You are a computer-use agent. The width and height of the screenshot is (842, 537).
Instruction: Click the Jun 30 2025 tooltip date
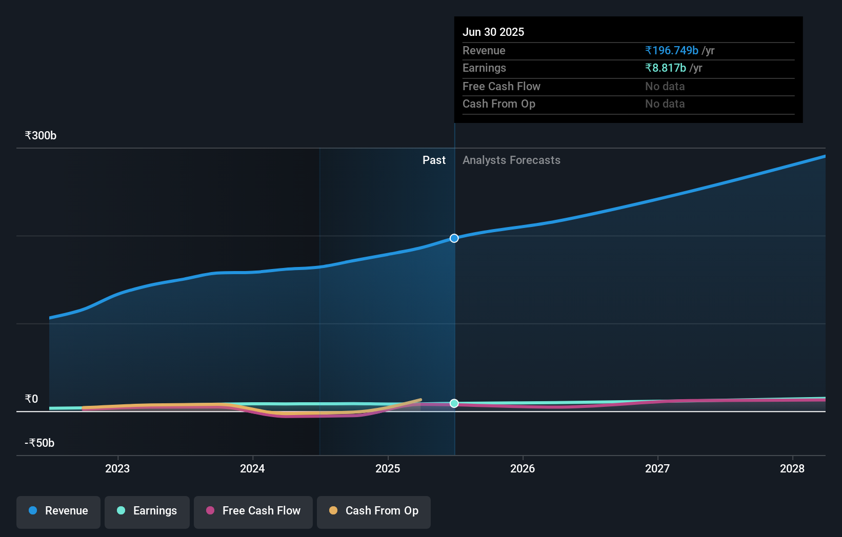coord(493,32)
